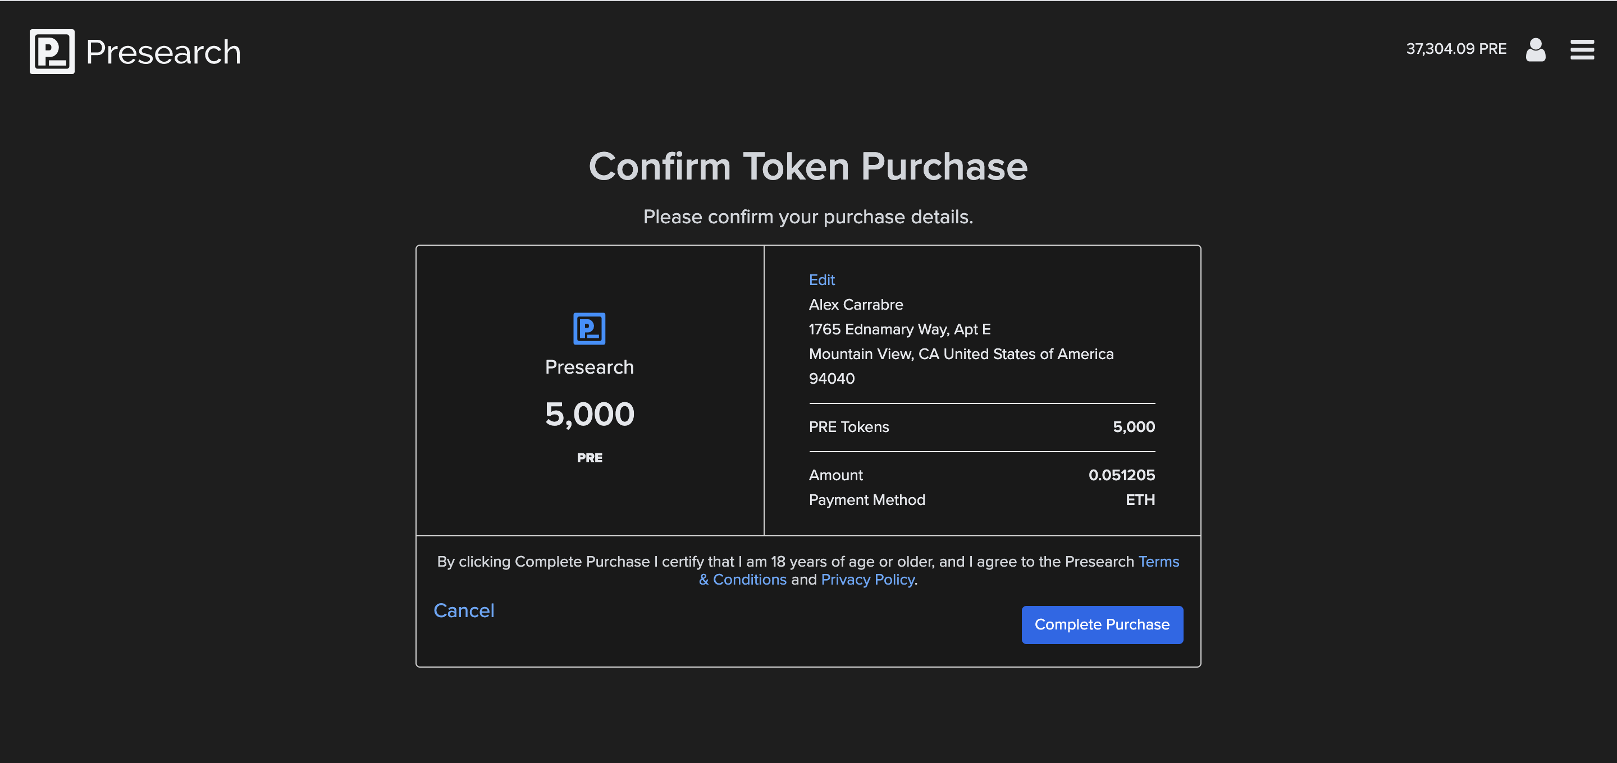Click the Edit link above the address

coord(821,280)
